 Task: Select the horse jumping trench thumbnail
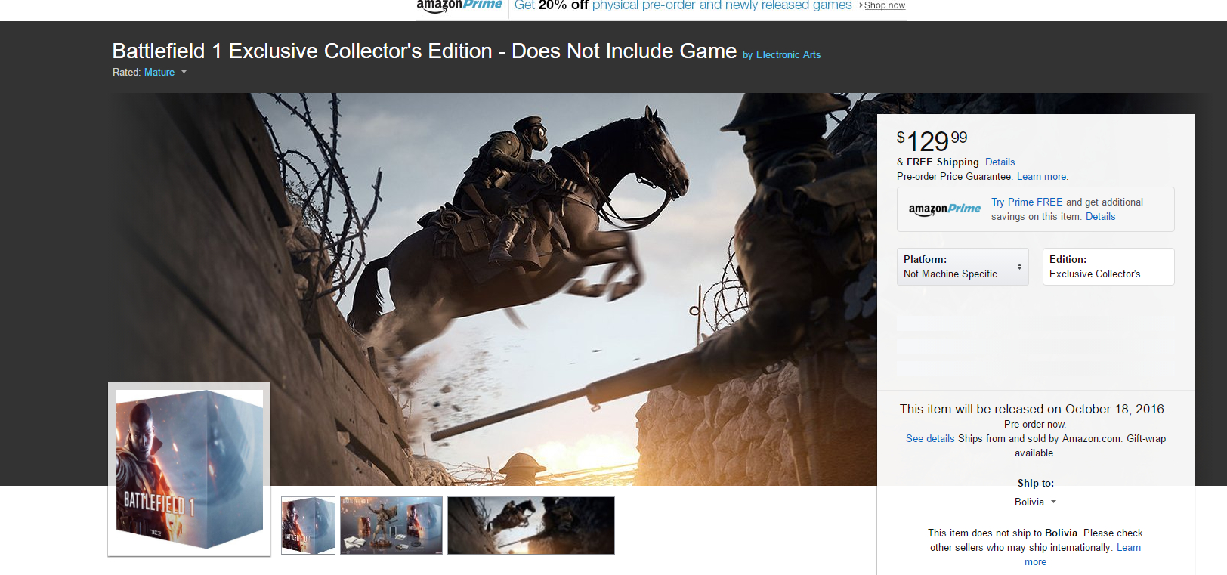click(x=530, y=525)
